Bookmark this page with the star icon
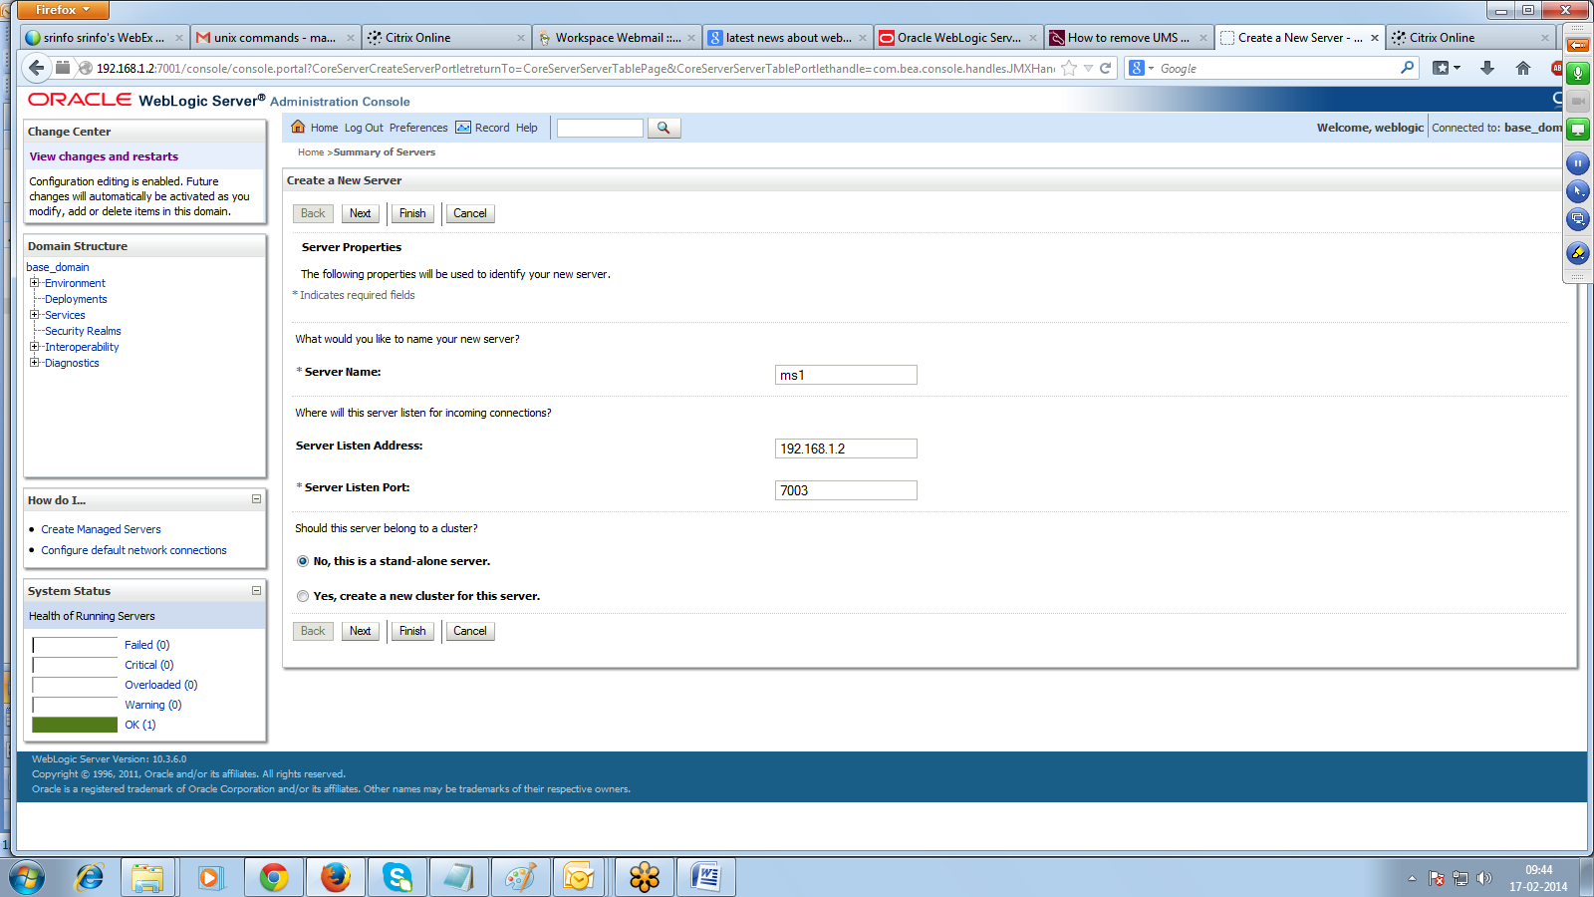The height and width of the screenshot is (897, 1594). coord(1068,68)
